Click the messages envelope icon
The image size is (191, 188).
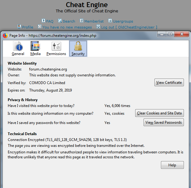40,27
